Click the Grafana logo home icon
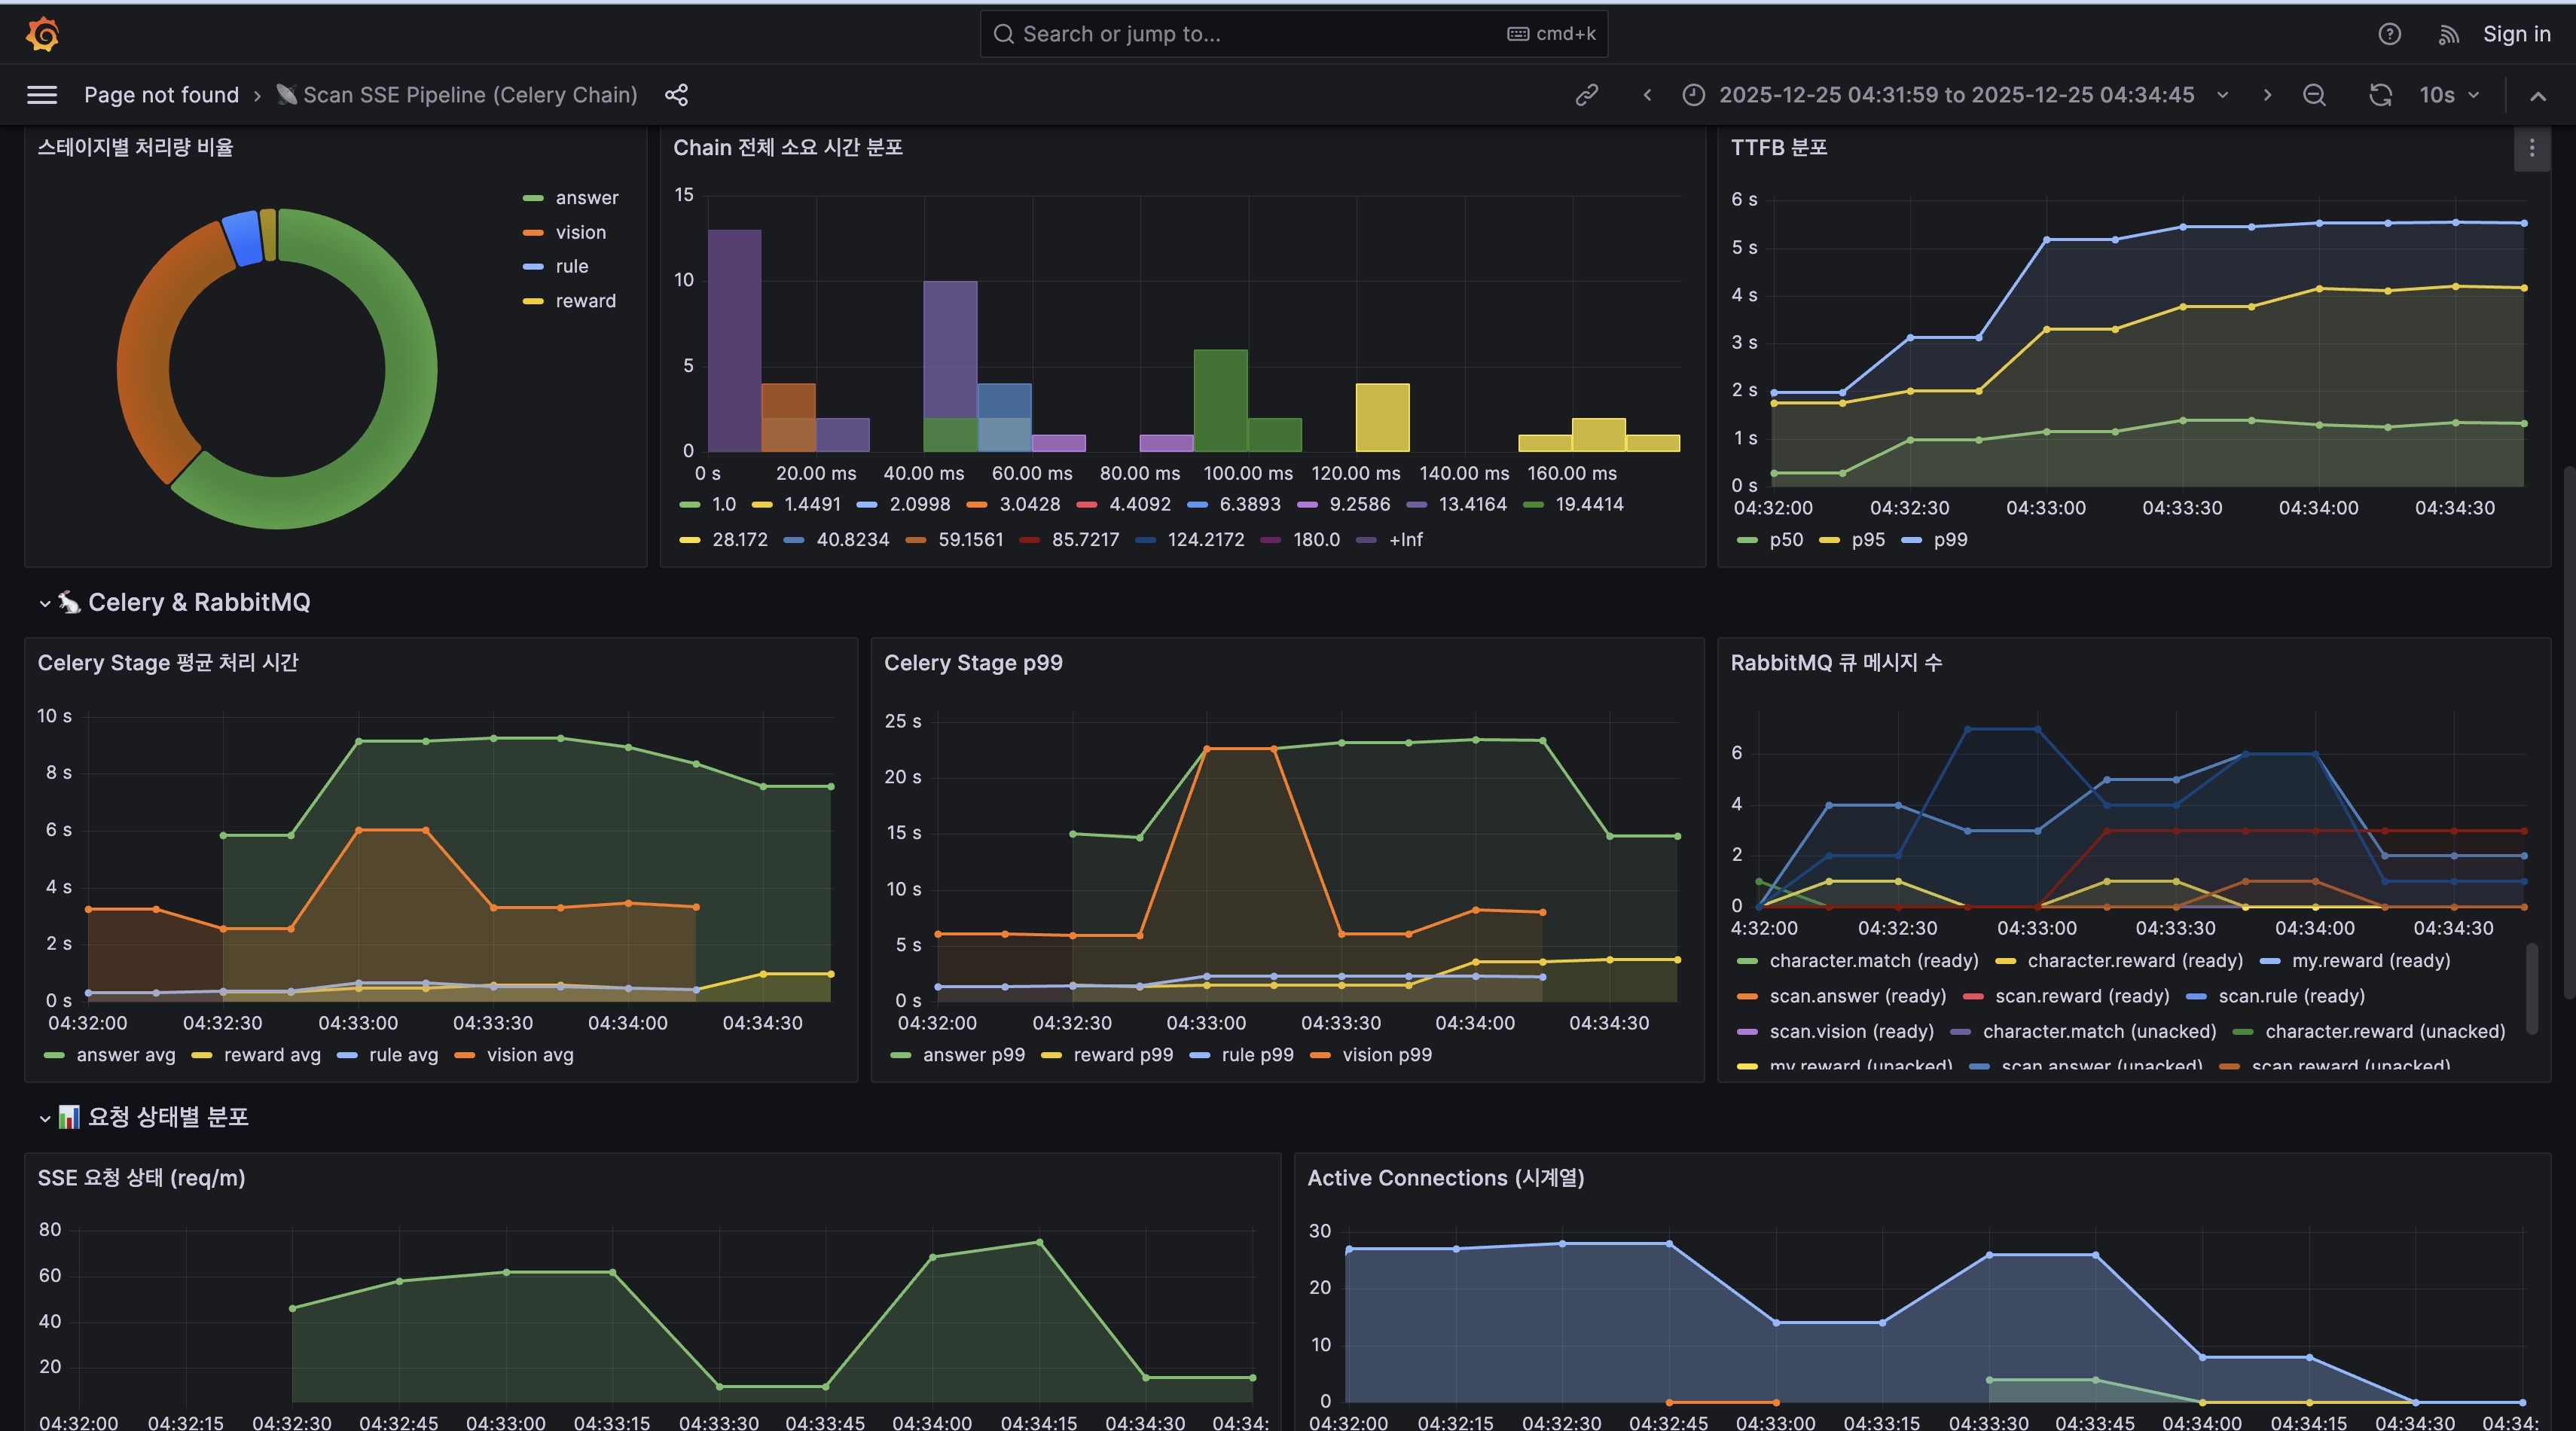Image resolution: width=2576 pixels, height=1431 pixels. tap(43, 34)
